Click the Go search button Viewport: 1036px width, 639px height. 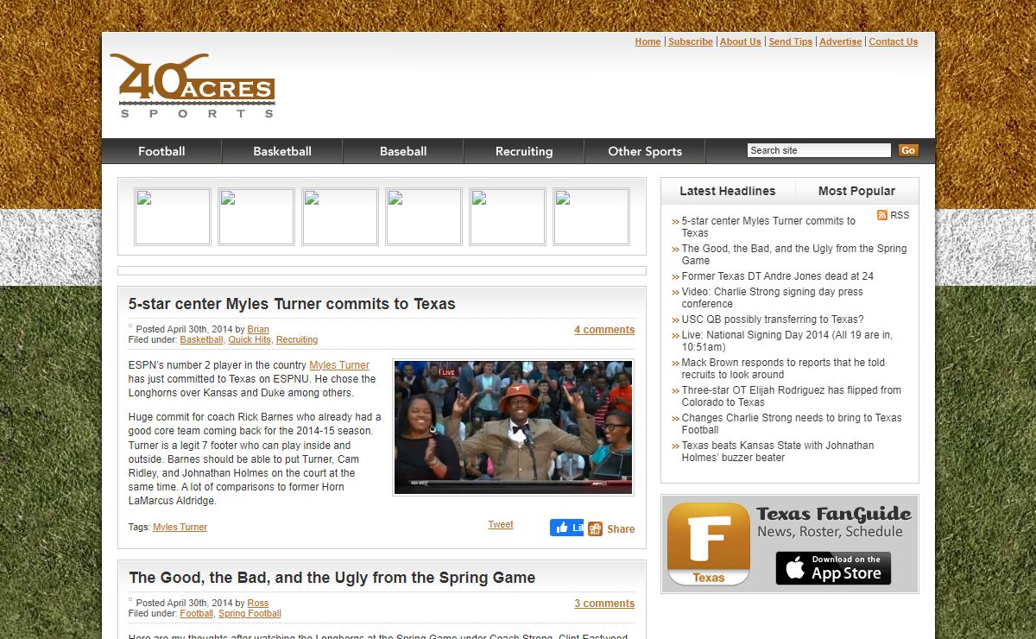pos(908,150)
